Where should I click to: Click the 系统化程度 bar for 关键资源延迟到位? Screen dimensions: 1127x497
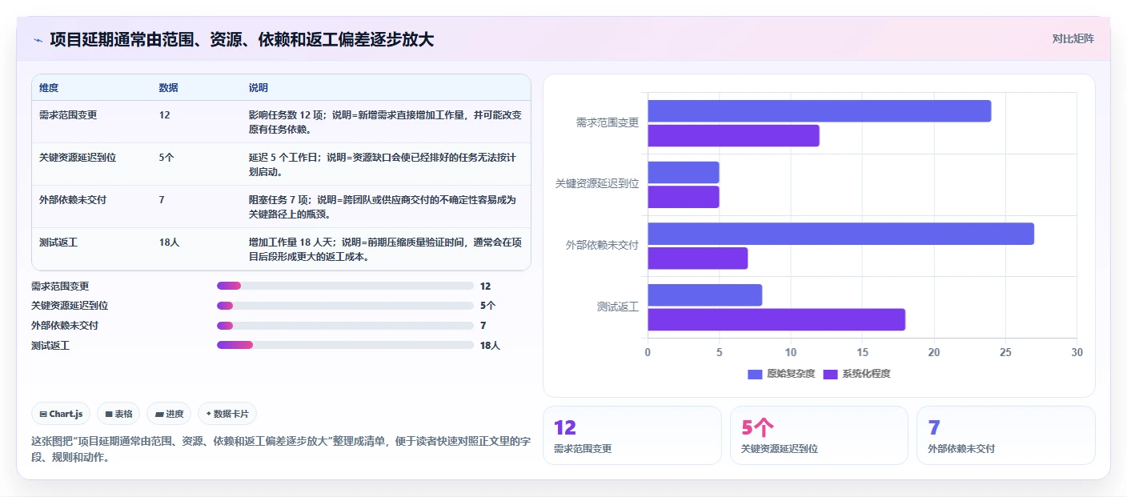point(683,197)
